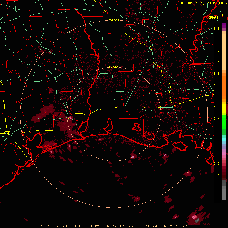
Task: Click the DKD product code label
Action: pos(223,15)
